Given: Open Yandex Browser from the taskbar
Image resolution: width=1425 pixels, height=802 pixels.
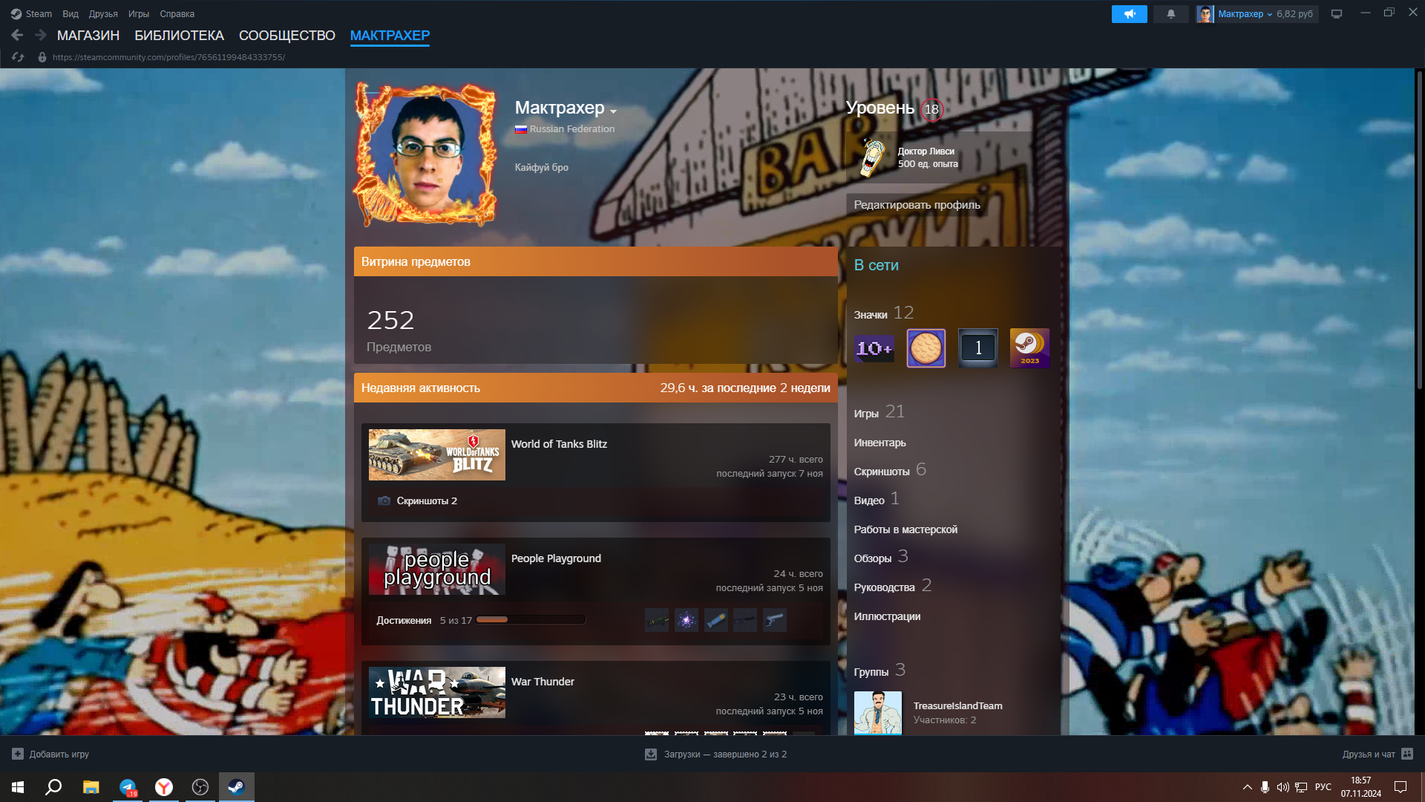Looking at the screenshot, I should point(164,787).
